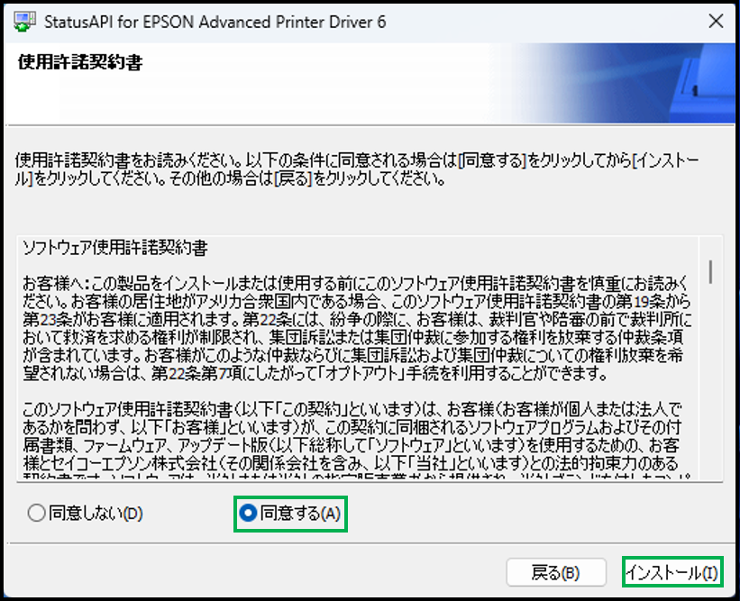
Task: Select the 同意する(A) radio button
Action: (248, 514)
